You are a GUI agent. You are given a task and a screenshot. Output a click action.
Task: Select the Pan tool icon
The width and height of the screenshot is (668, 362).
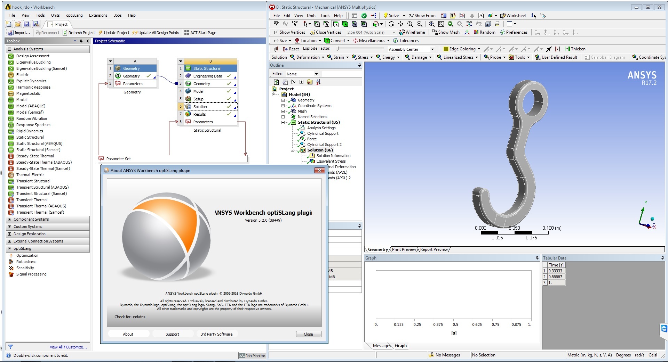[400, 24]
